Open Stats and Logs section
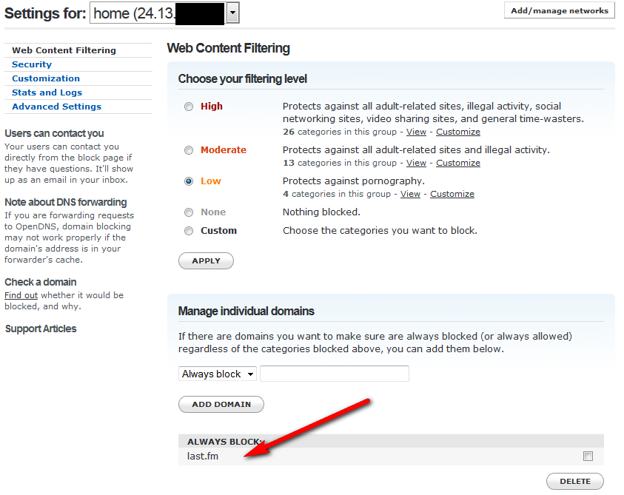The image size is (624, 495). (47, 92)
